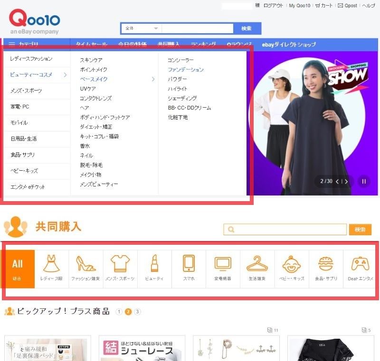Open Qpost envelope icon
Screen dimensions: 380x361
point(340,5)
